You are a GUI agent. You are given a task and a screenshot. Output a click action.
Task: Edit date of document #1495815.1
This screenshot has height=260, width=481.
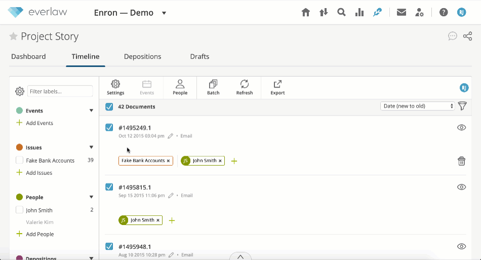pyautogui.click(x=171, y=196)
